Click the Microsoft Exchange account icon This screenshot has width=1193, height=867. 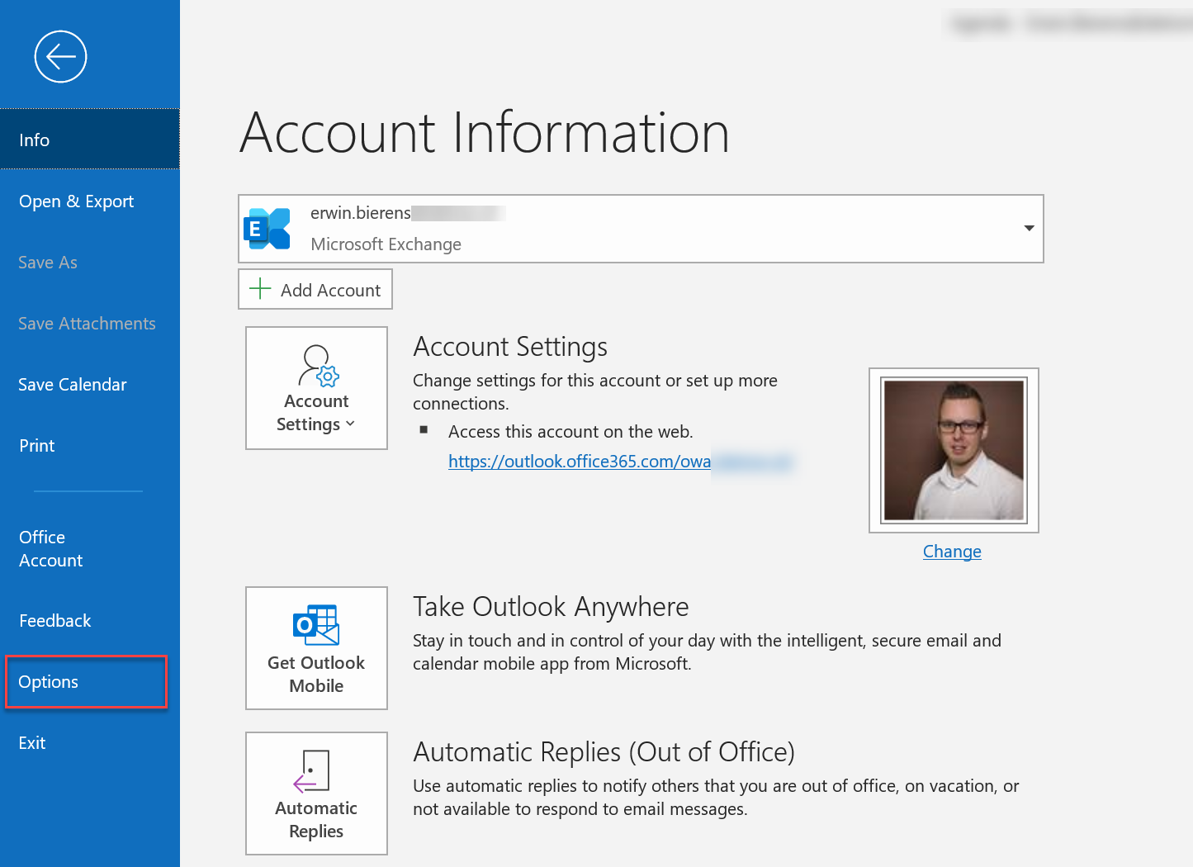coord(267,229)
